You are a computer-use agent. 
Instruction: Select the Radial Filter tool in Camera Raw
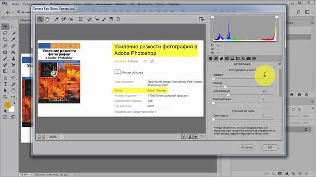(x=118, y=19)
